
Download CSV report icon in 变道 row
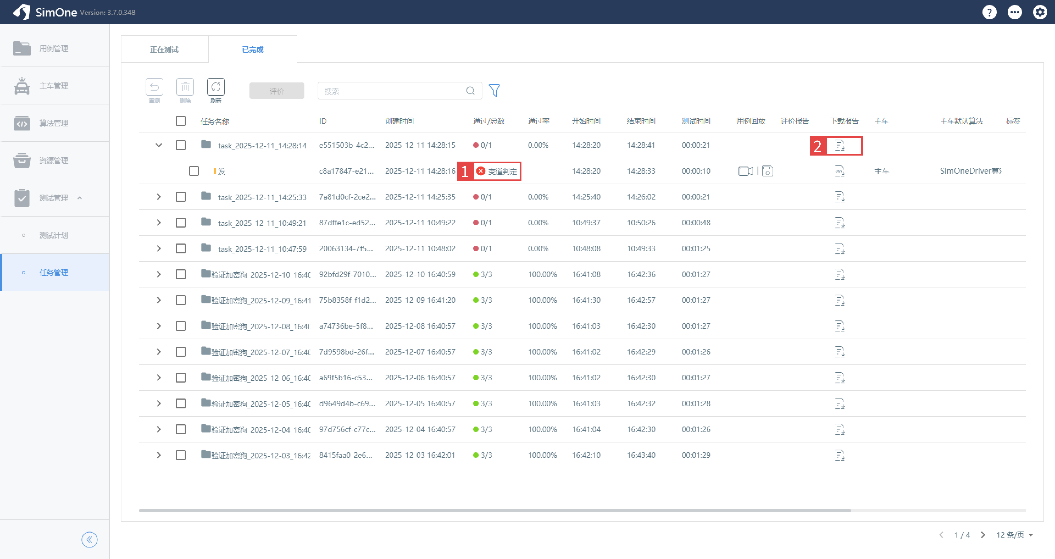pos(839,171)
